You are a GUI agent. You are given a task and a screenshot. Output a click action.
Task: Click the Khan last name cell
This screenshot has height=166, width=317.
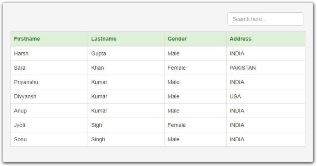pos(97,68)
